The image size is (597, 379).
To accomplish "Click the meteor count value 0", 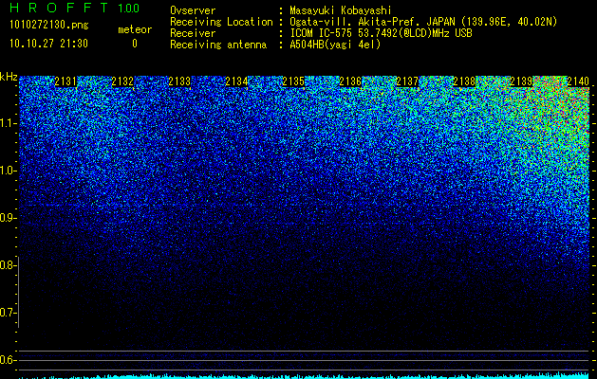I will click(135, 44).
